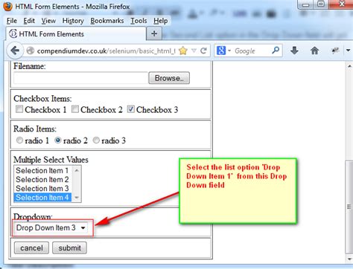
Task: Go to the home page icon
Action: click(x=315, y=51)
